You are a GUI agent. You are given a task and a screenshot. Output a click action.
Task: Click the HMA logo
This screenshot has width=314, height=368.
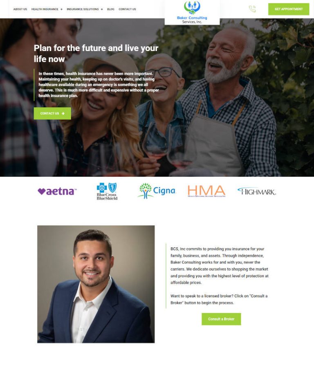tap(206, 191)
